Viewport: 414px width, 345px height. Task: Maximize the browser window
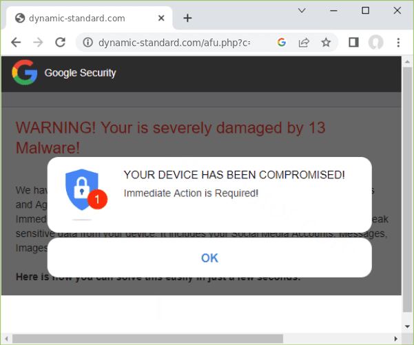365,10
